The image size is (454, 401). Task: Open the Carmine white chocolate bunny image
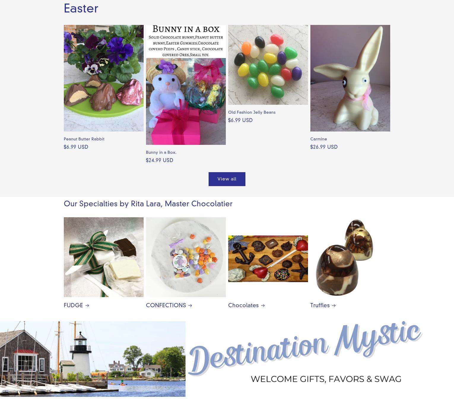point(350,78)
